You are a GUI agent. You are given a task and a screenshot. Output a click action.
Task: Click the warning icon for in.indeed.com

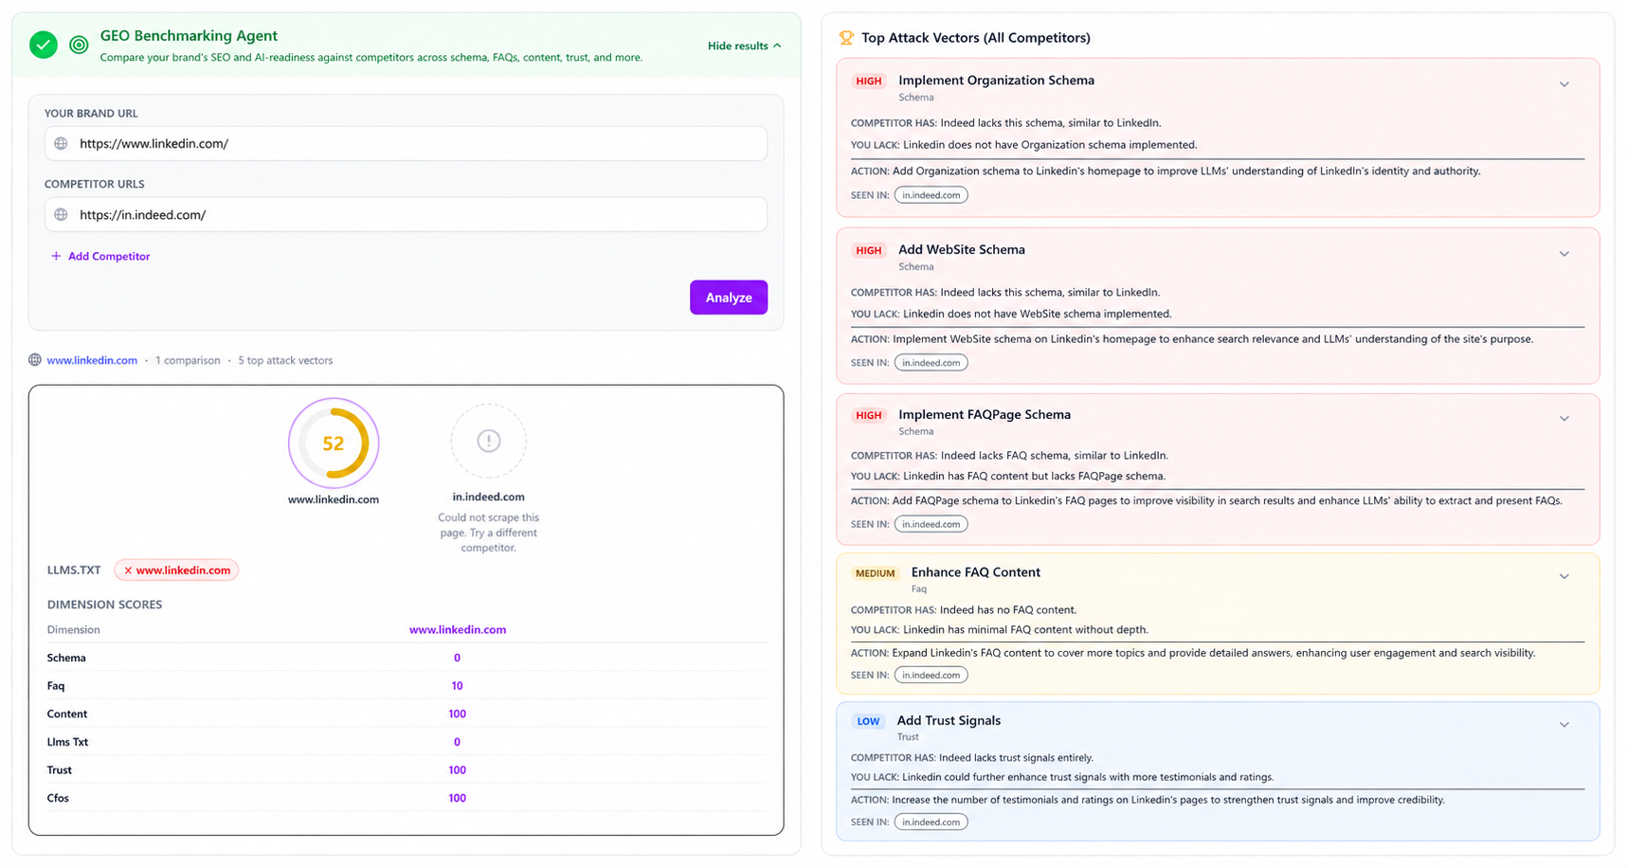(x=489, y=442)
